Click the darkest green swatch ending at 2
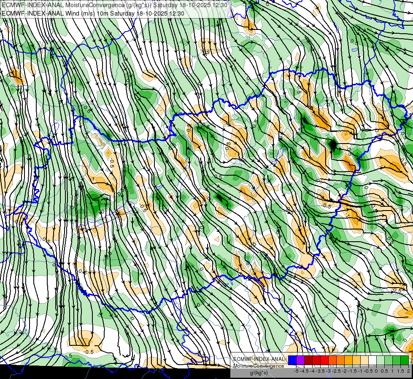This screenshot has height=379, width=413. pos(405,360)
